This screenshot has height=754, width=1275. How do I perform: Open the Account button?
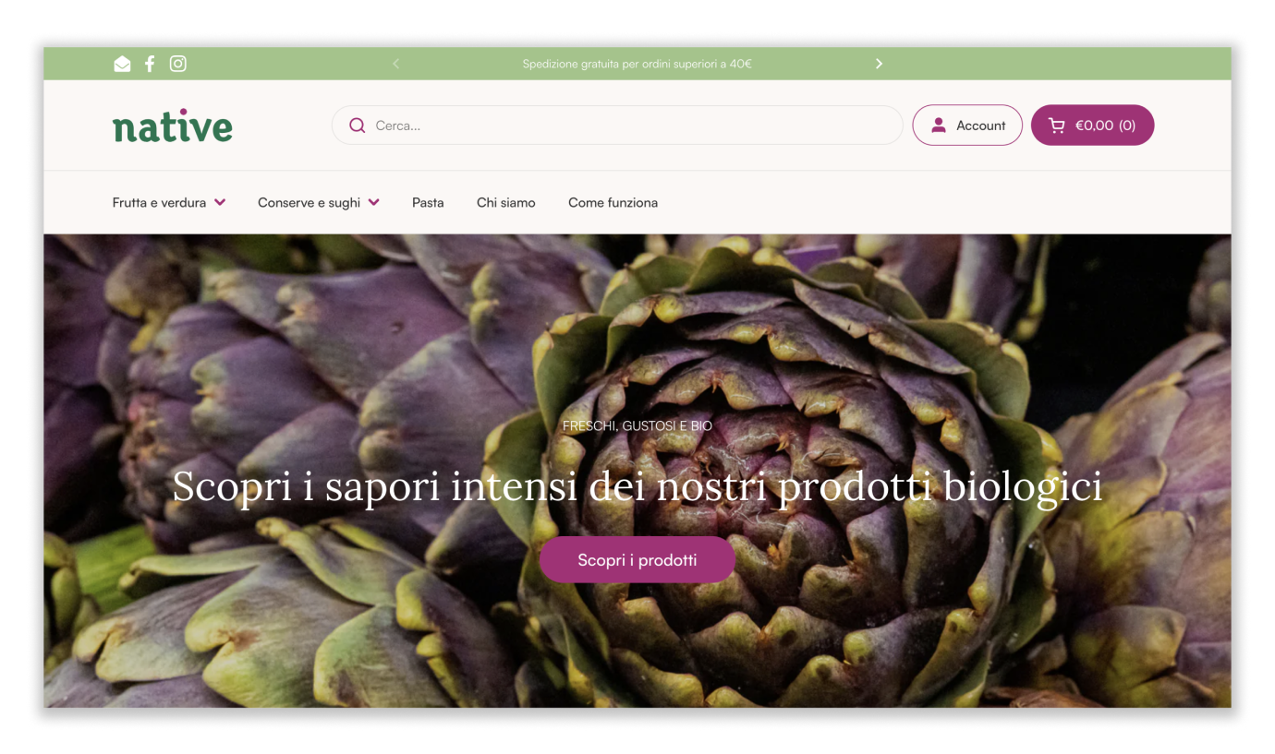click(967, 126)
